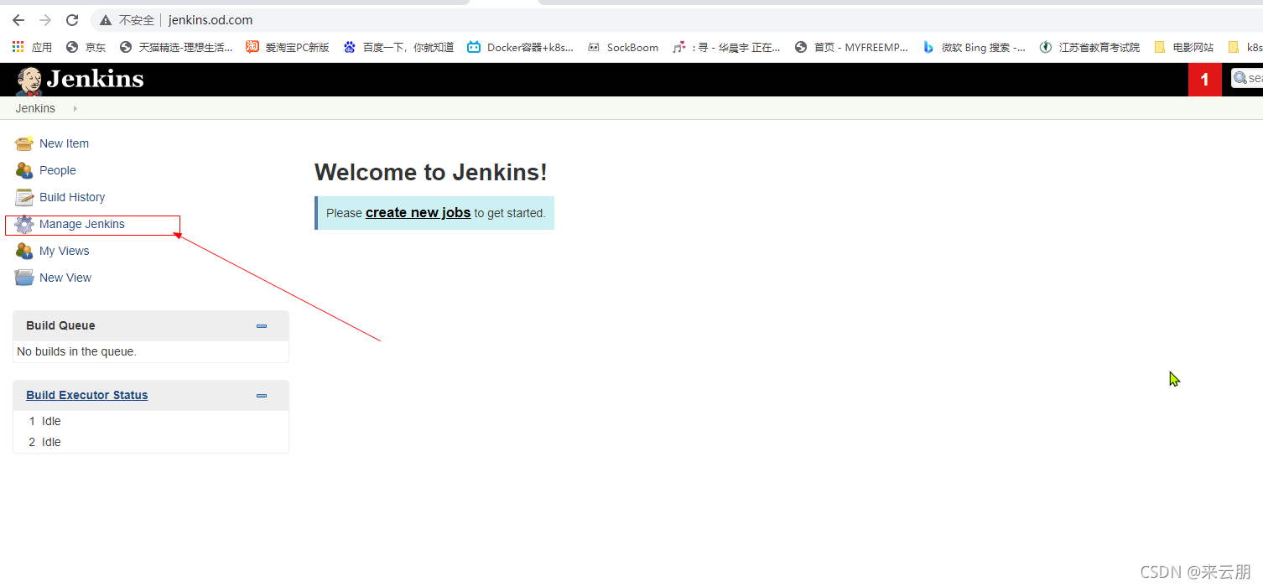The width and height of the screenshot is (1263, 587).
Task: Click the Build History notepad icon
Action: (x=24, y=197)
